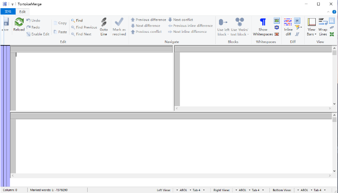Click Find Next
The height and width of the screenshot is (193, 338).
pyautogui.click(x=81, y=34)
